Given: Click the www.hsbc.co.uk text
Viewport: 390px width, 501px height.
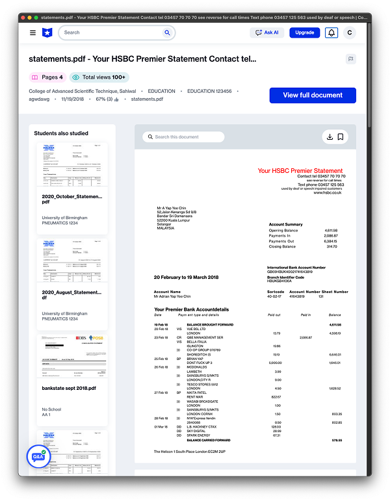Looking at the screenshot, I should tap(328, 193).
